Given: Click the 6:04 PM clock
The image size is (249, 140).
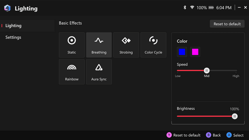Looking at the screenshot, I should [x=224, y=8].
